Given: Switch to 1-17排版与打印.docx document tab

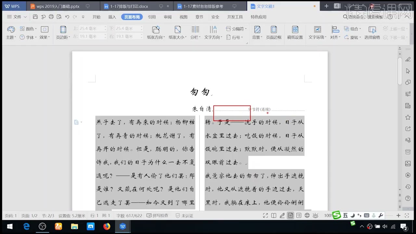Looking at the screenshot, I should [x=136, y=6].
